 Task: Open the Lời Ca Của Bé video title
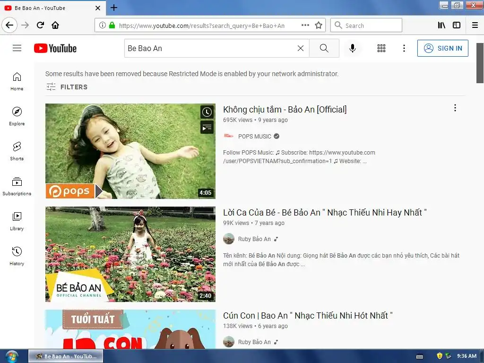(325, 213)
